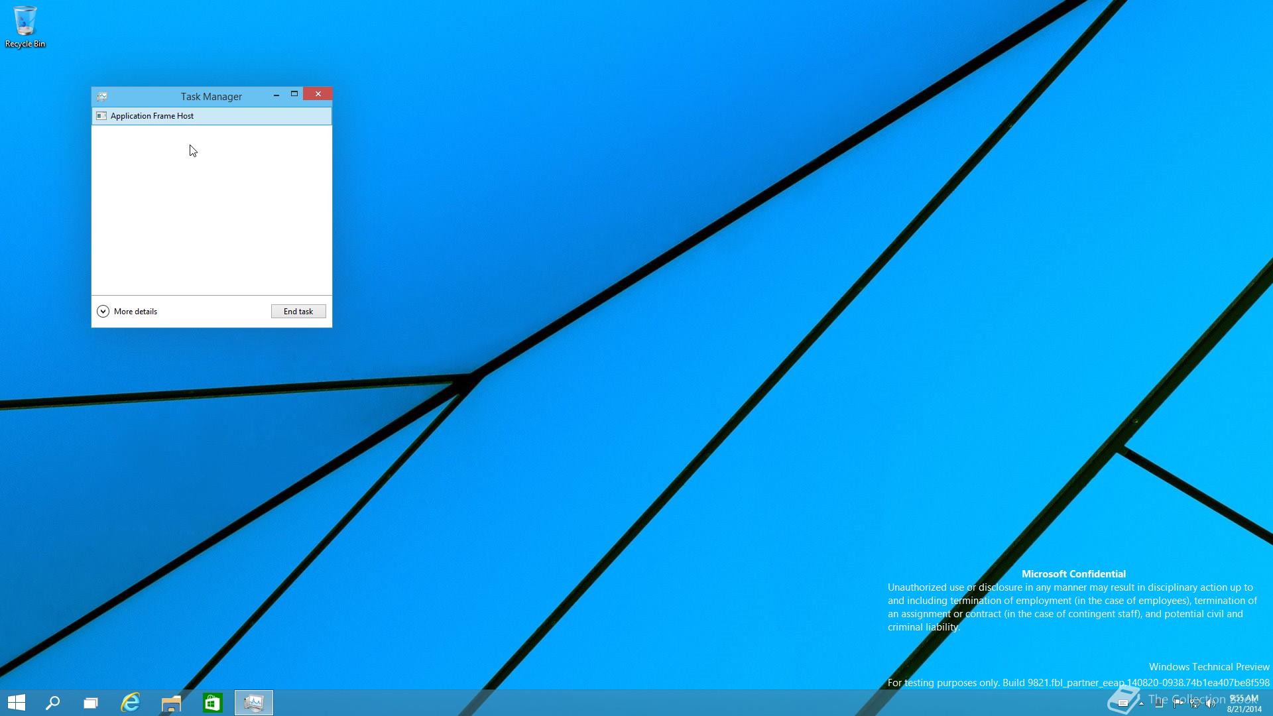The height and width of the screenshot is (716, 1273).
Task: Click the Task Manager title bar icon
Action: [x=102, y=97]
